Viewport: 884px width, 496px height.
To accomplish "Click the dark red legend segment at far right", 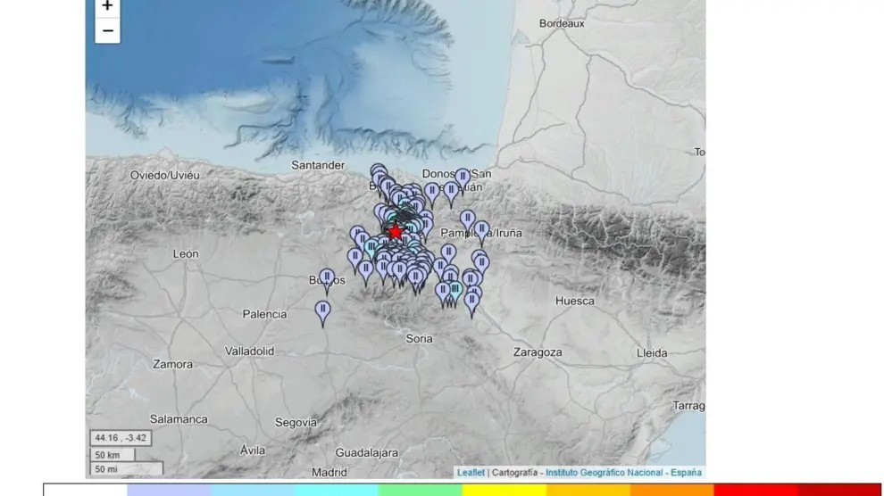I will (839, 490).
